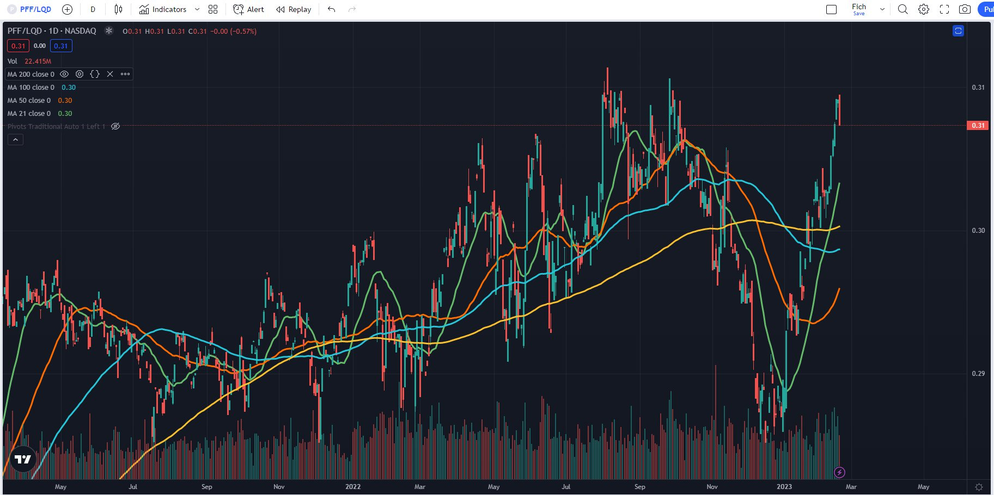This screenshot has height=495, width=994.
Task: Click the blue maximize chart pane button
Action: click(958, 31)
